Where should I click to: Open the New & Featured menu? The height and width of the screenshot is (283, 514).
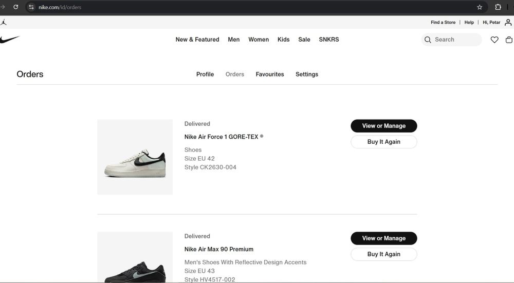click(197, 40)
